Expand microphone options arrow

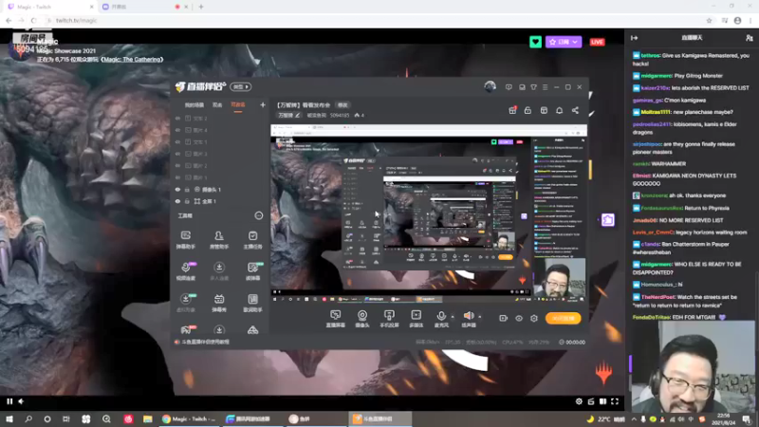tap(453, 317)
